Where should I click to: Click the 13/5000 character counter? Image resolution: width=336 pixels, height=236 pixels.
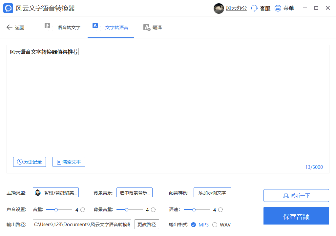[x=314, y=167]
